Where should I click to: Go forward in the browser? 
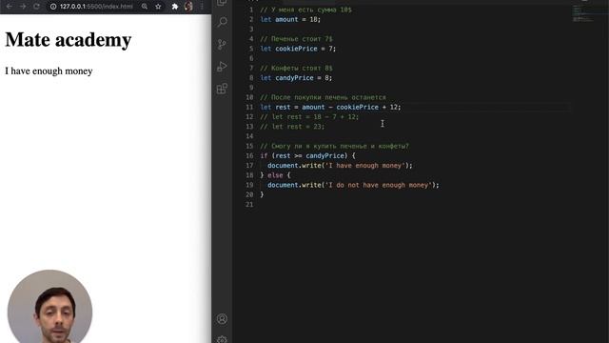point(23,7)
